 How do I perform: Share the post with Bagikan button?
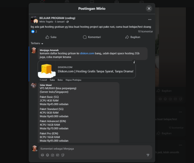pyautogui.click(x=133, y=37)
